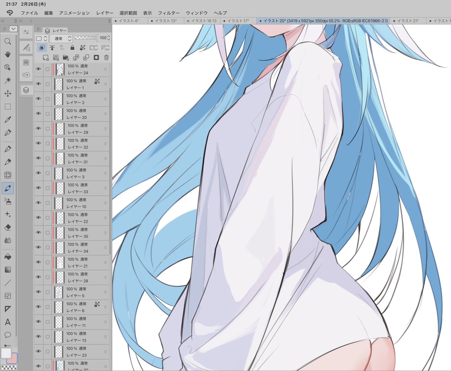Open the フィルター menu
This screenshot has width=451, height=371.
169,12
